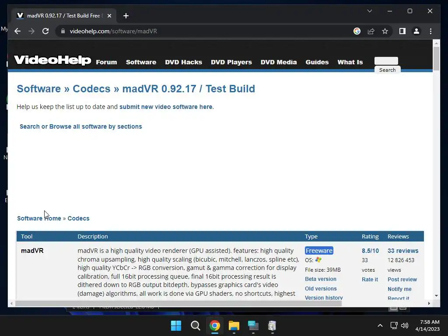Open the Guides menu item
Image resolution: width=448 pixels, height=336 pixels.
[317, 62]
